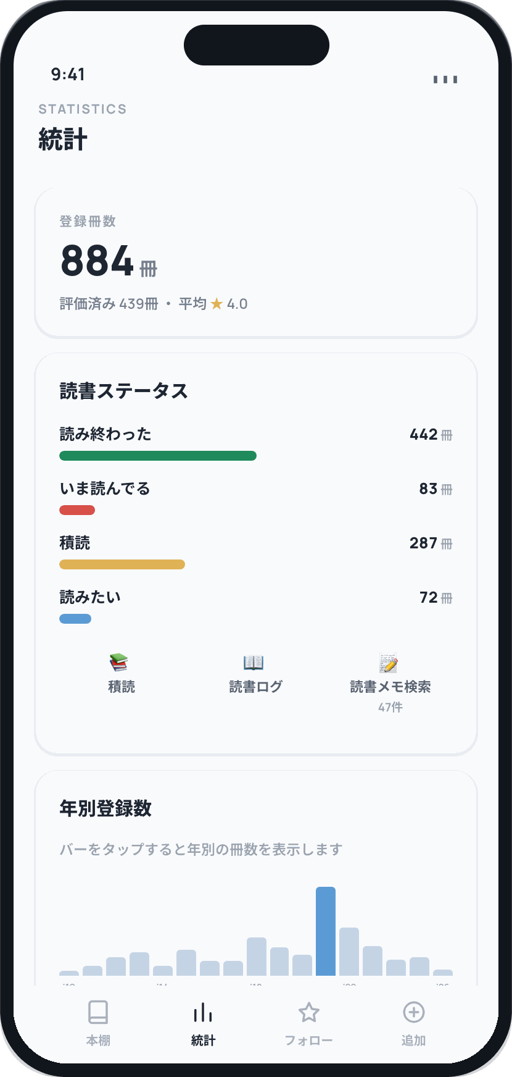This screenshot has height=1077, width=512.
Task: Open the 読書ログ open-book icon
Action: coord(254,663)
